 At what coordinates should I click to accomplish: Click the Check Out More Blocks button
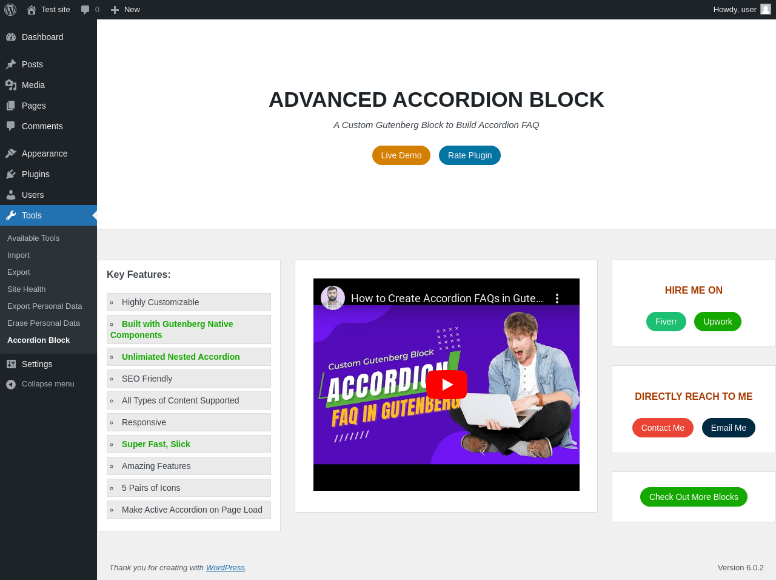[x=694, y=497]
